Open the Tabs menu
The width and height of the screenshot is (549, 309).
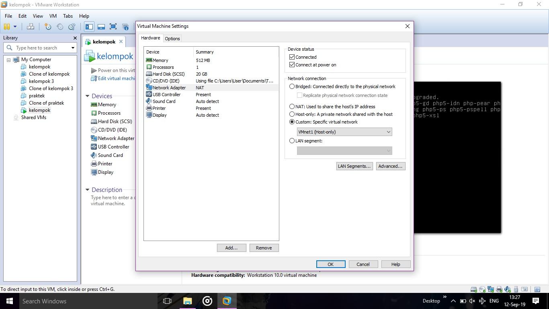pyautogui.click(x=68, y=16)
